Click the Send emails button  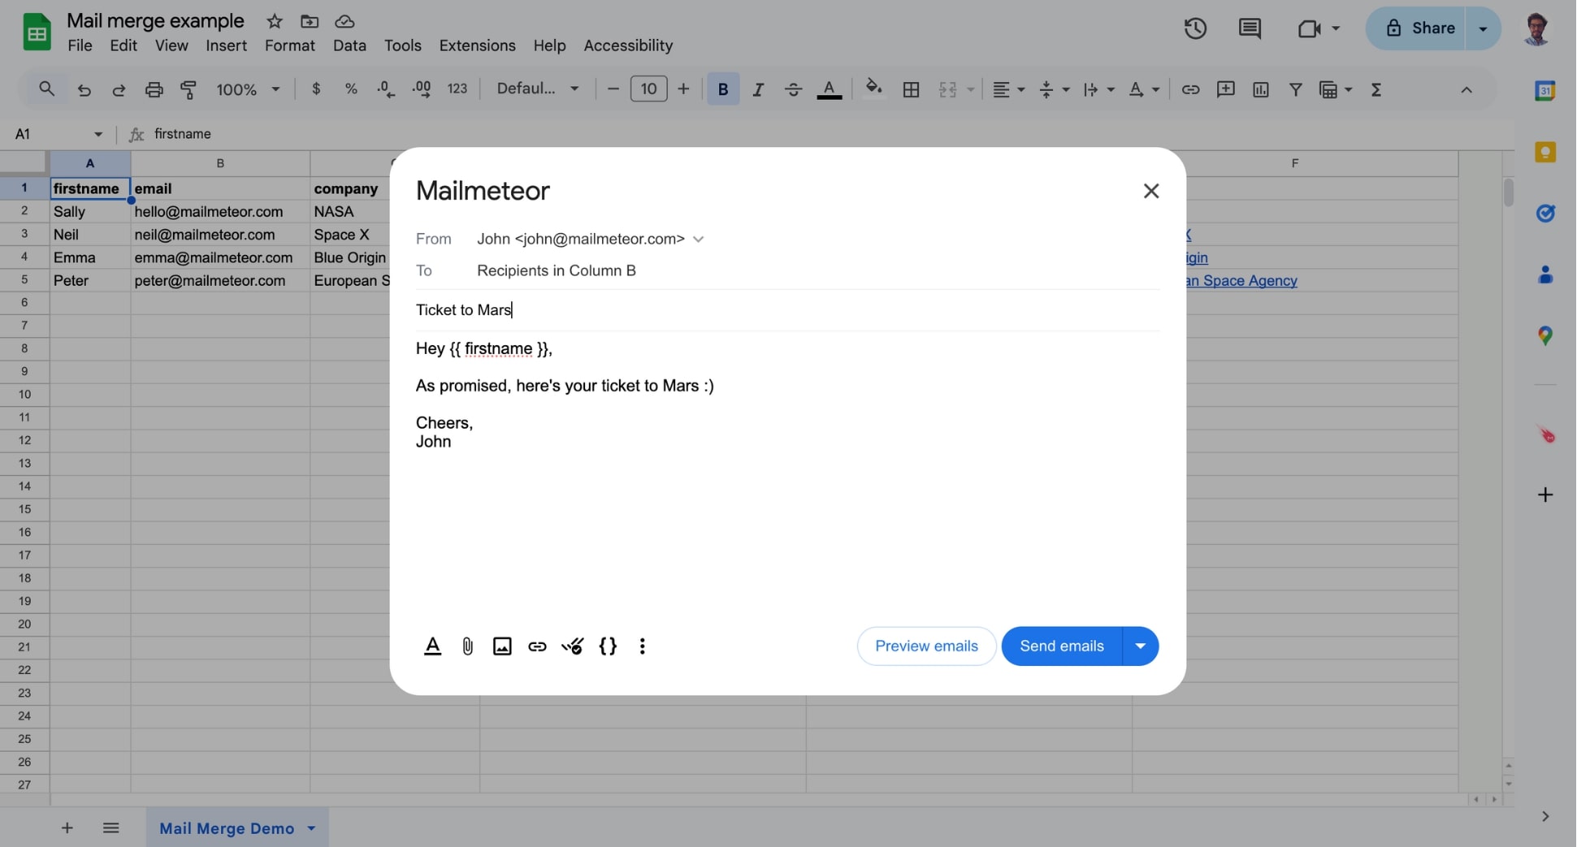pyautogui.click(x=1061, y=646)
